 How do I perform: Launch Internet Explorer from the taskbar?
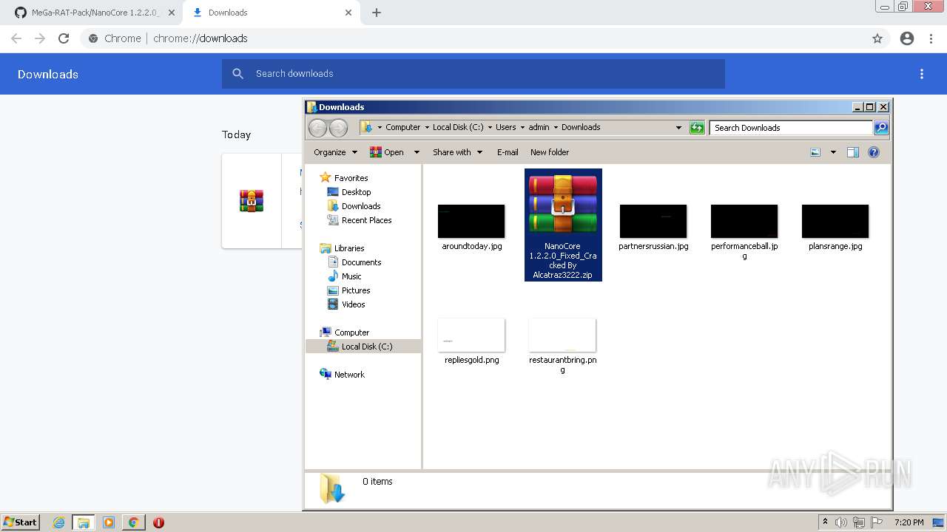(59, 522)
